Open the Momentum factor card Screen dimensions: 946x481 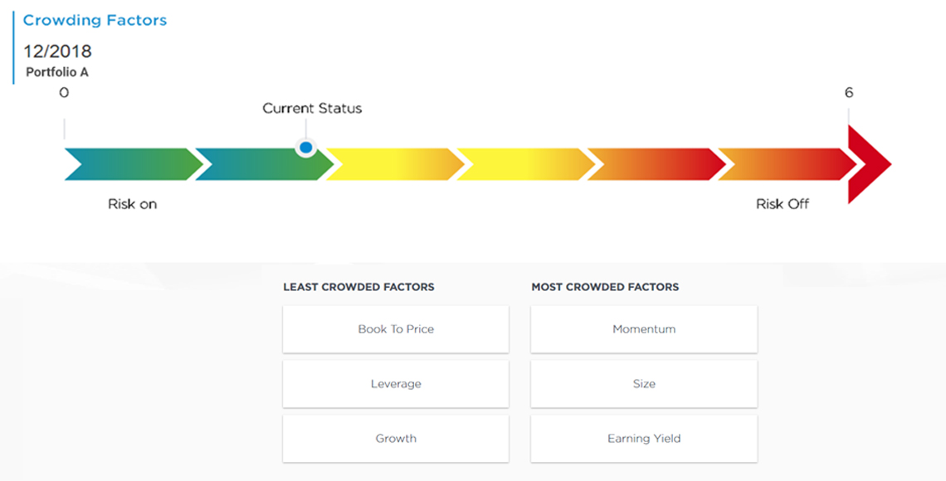point(644,329)
